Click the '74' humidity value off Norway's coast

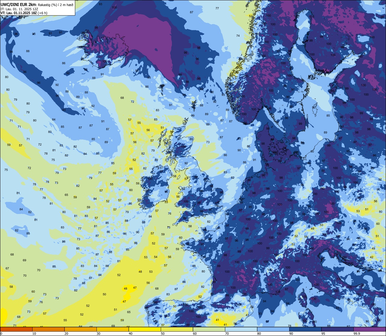point(238,36)
